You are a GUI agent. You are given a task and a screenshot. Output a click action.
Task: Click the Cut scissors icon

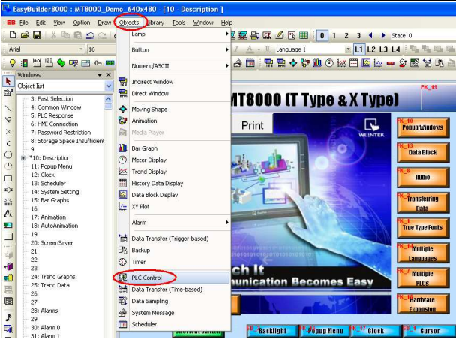coord(53,35)
